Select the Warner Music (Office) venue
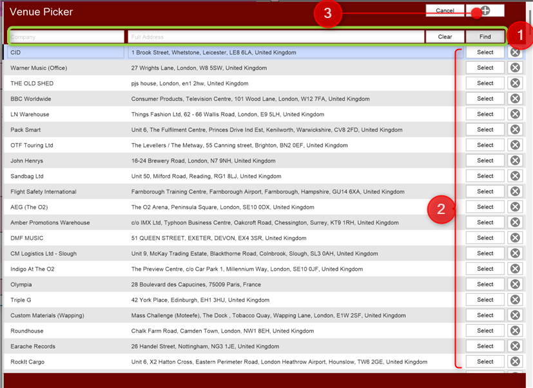Screen dimensions: 533x388 coord(485,68)
